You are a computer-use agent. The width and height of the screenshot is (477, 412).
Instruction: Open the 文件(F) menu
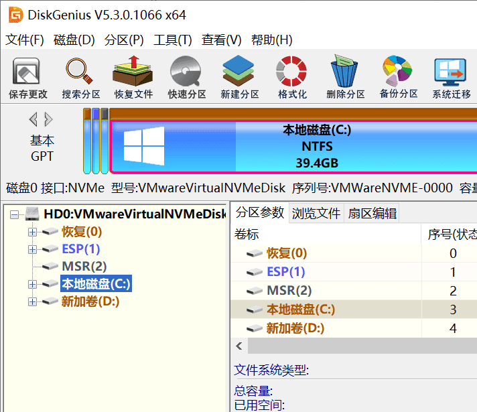25,40
